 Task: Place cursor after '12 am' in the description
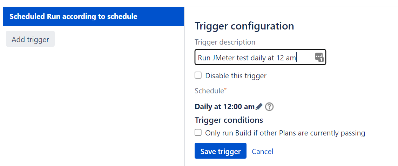(x=296, y=58)
